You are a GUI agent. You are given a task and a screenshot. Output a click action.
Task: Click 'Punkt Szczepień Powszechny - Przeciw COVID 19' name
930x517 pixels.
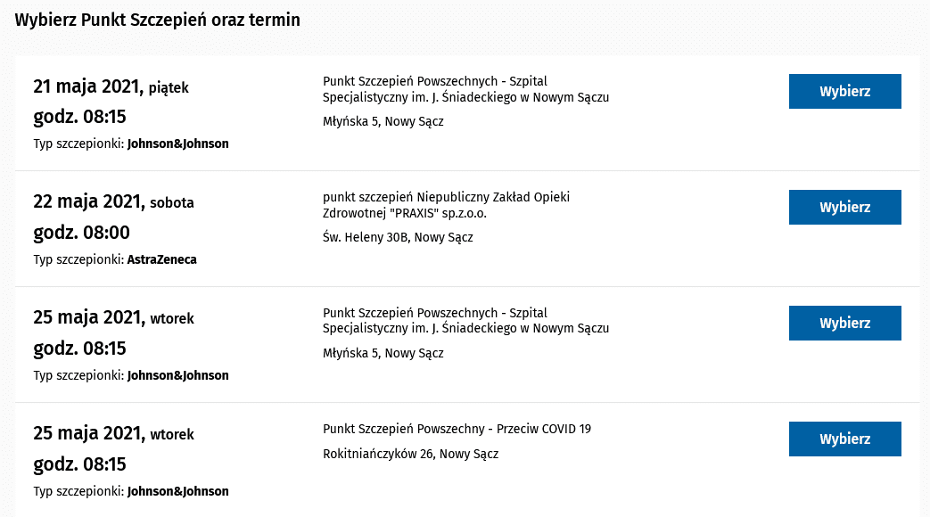(x=457, y=429)
